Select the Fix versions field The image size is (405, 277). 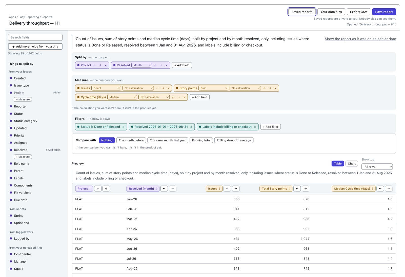23,193
